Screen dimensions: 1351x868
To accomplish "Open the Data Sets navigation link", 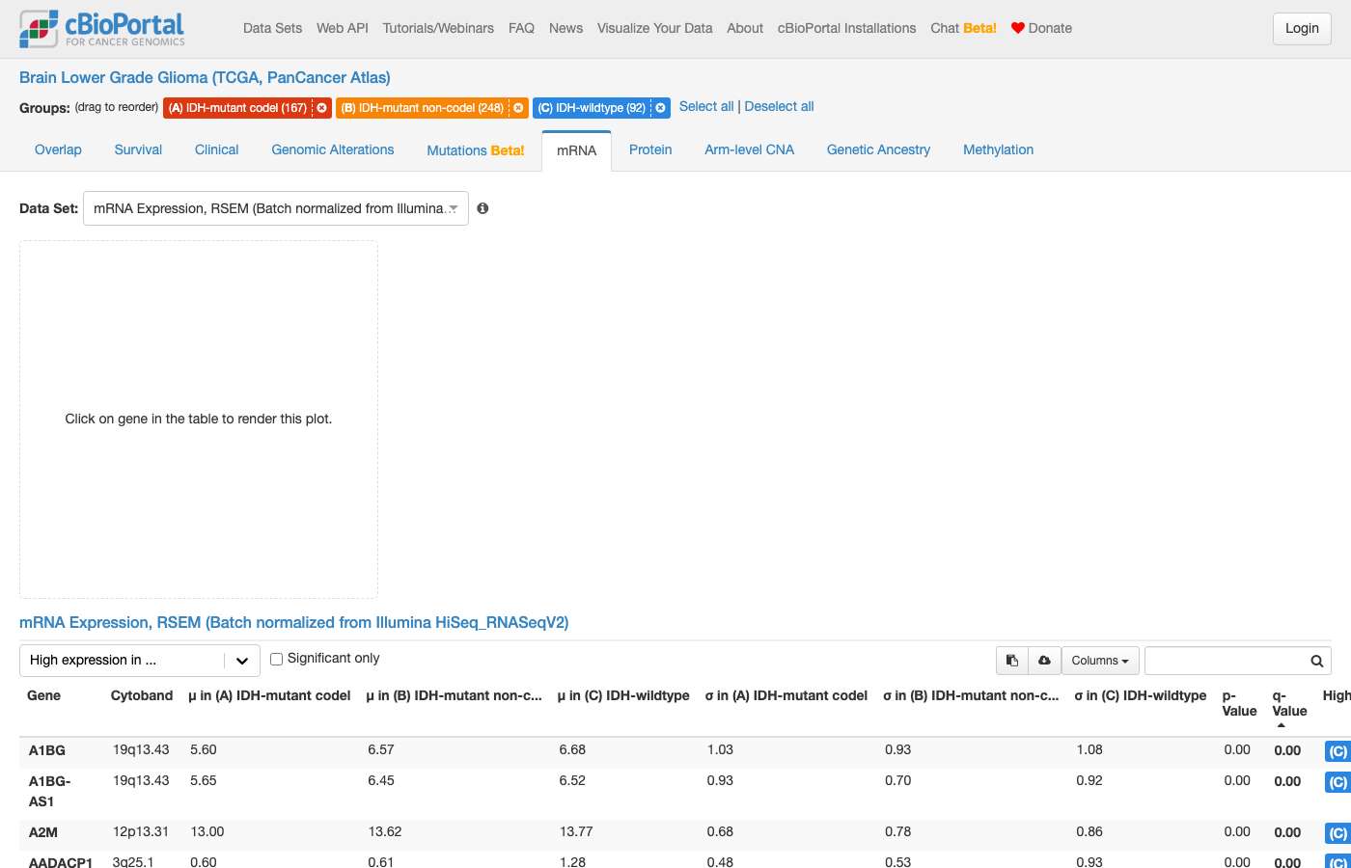I will coord(272,28).
